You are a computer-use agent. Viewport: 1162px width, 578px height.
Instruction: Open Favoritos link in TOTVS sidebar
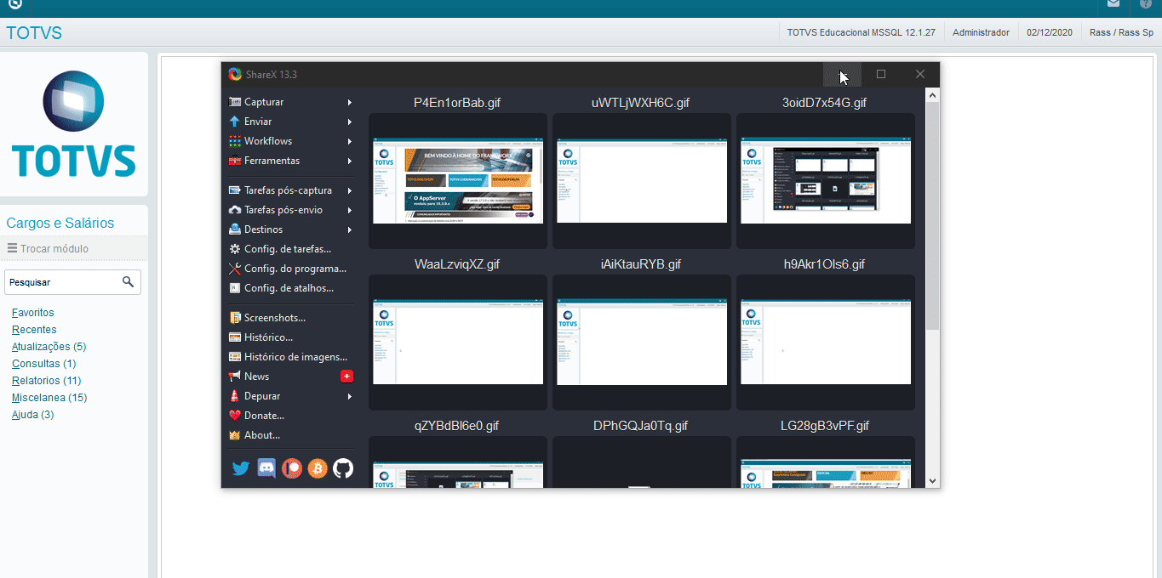(32, 313)
